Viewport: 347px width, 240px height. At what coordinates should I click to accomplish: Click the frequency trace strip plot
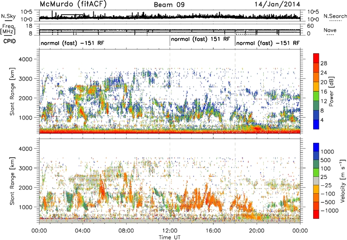pyautogui.click(x=170, y=29)
